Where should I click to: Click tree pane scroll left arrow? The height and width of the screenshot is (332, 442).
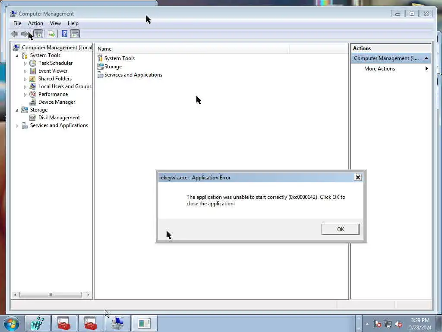pos(15,295)
